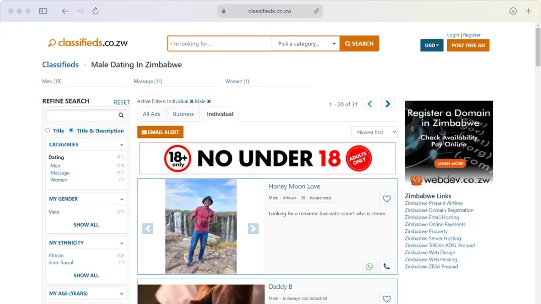Remove the Individual active filter
This screenshot has height=304, width=541.
192,101
